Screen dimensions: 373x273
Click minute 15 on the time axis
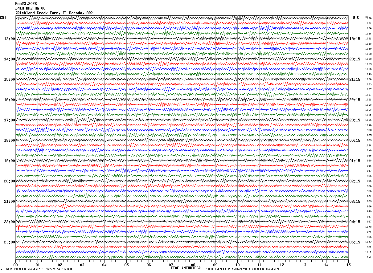[348, 265]
